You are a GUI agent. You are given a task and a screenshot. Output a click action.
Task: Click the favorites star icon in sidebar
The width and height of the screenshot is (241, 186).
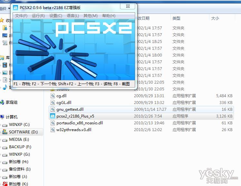pyautogui.click(x=2, y=20)
